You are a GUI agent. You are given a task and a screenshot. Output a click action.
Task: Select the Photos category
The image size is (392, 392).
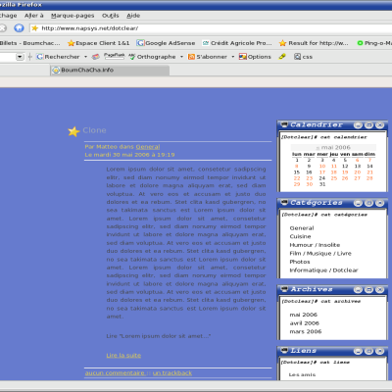(300, 262)
